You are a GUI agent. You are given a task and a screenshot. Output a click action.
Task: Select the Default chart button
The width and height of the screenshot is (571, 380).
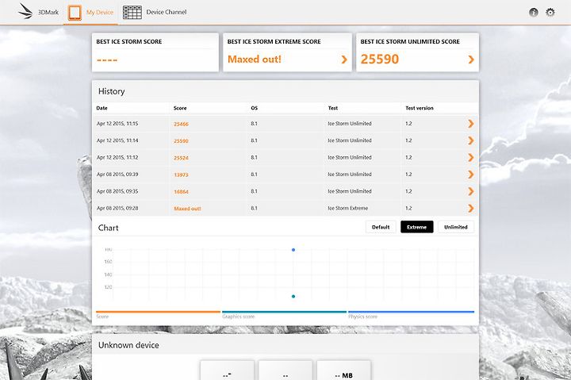(381, 227)
